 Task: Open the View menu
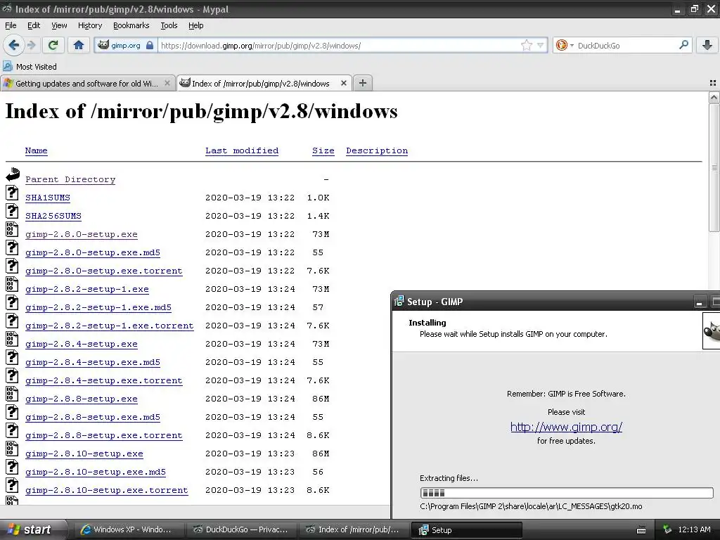tap(59, 25)
